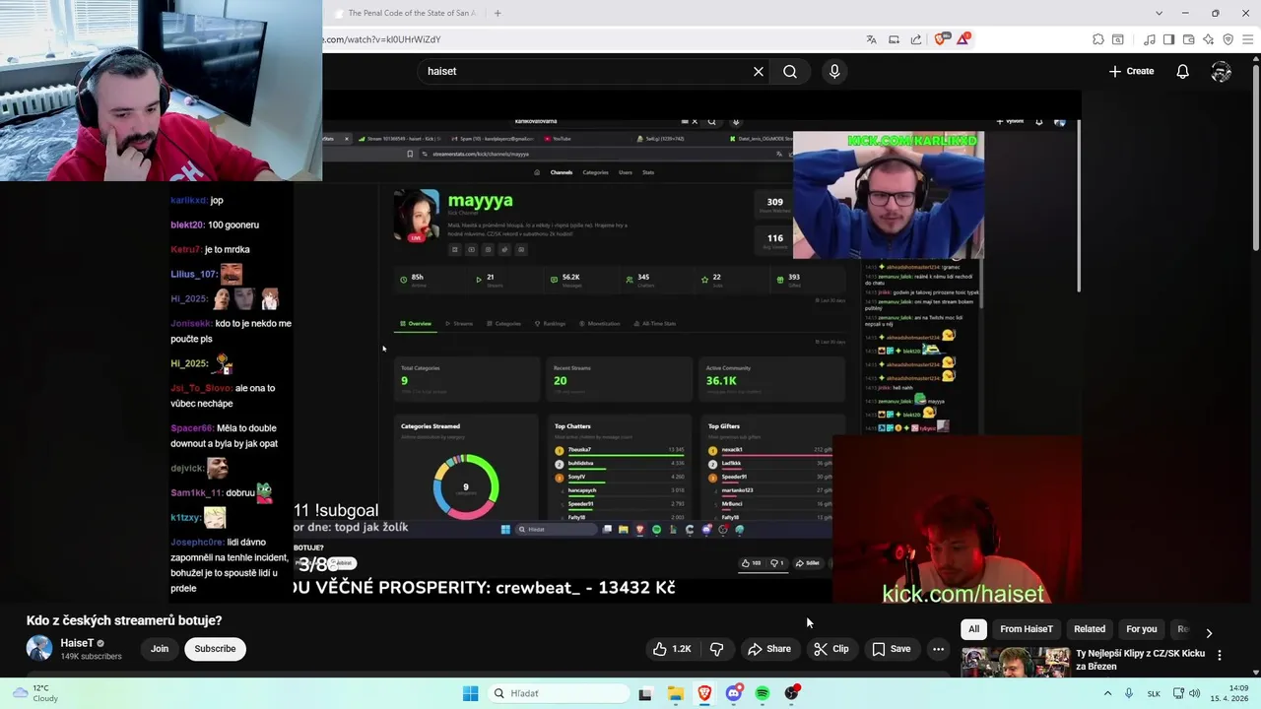The height and width of the screenshot is (709, 1261).
Task: Click the Share button under video
Action: (x=769, y=649)
